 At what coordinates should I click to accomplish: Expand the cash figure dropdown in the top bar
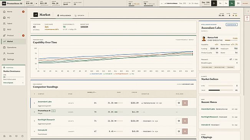[x=36, y=3]
